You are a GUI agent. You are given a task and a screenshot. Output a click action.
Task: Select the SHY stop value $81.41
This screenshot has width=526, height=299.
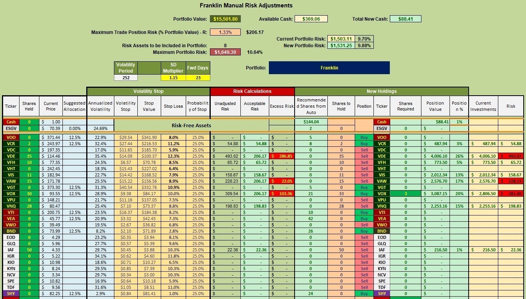coord(149,294)
